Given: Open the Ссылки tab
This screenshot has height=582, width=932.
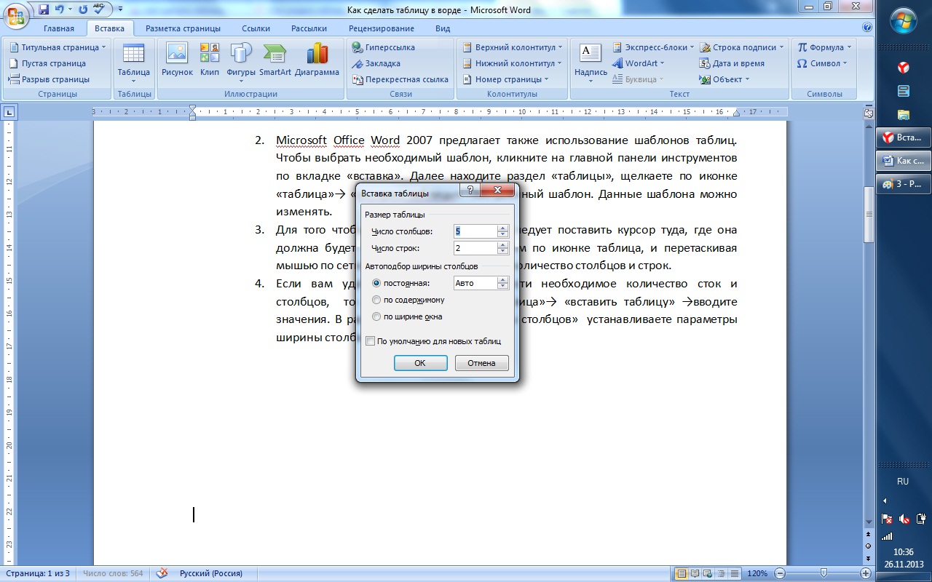Looking at the screenshot, I should (x=256, y=28).
